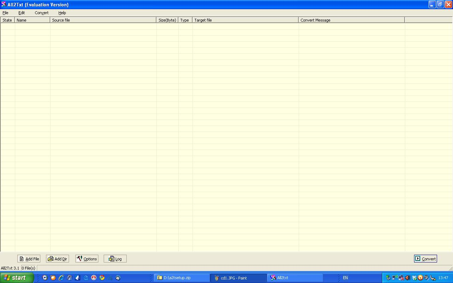Click the wireless network tray icon
The image size is (453, 283).
pos(395,278)
